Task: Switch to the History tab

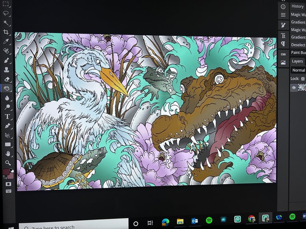Action: [x=297, y=6]
